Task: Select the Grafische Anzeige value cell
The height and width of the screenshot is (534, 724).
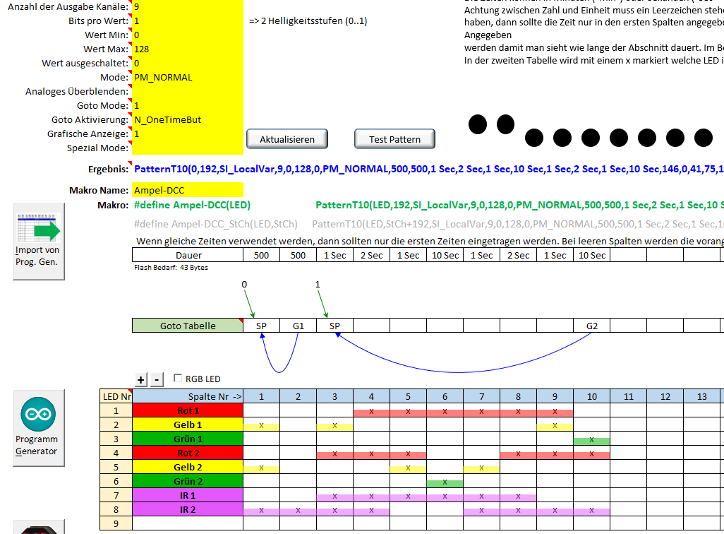Action: pos(187,133)
